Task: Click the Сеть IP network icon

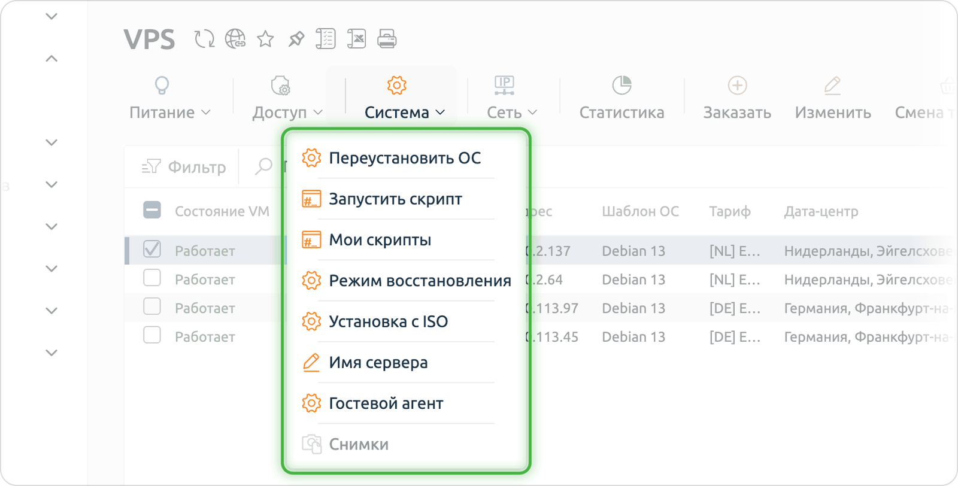Action: click(x=504, y=86)
